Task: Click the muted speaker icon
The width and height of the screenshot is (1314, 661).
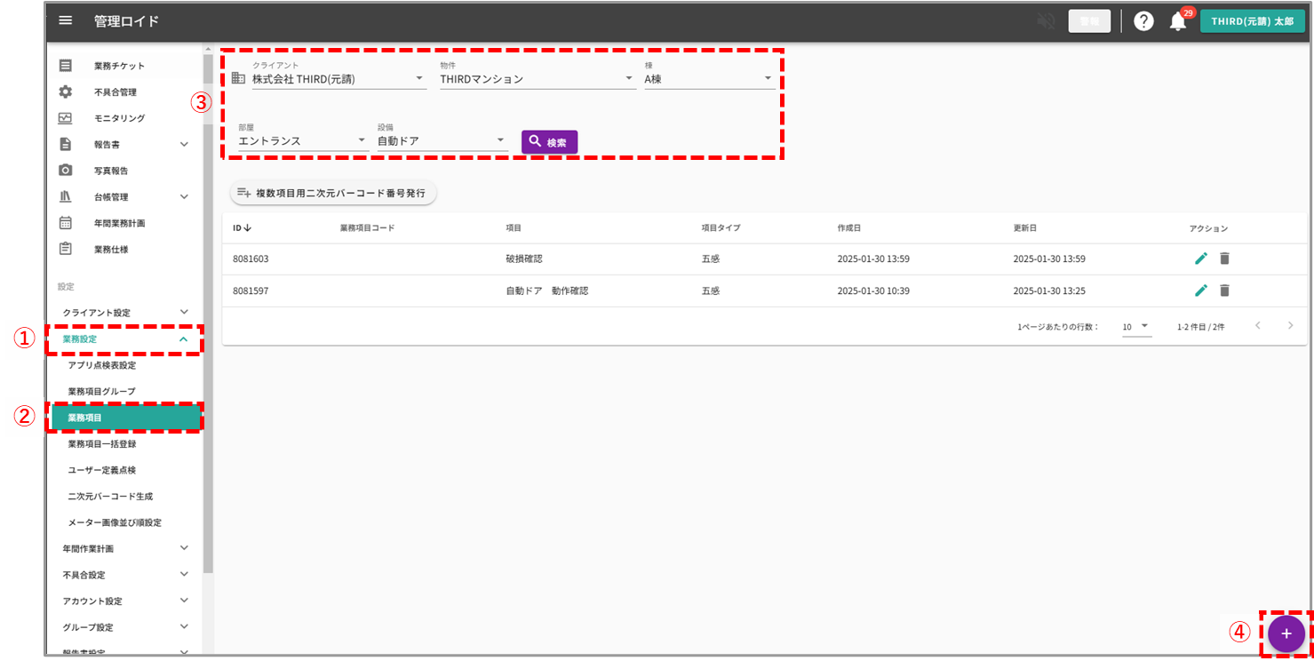Action: coord(1046,21)
